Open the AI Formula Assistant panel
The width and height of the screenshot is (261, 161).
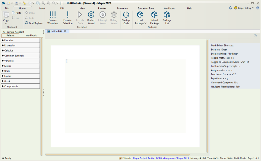(x=14, y=32)
